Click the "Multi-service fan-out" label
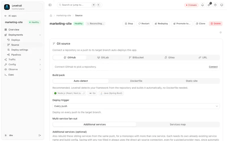Image resolution: width=227 pixels, height=141 pixels. [x=65, y=119]
